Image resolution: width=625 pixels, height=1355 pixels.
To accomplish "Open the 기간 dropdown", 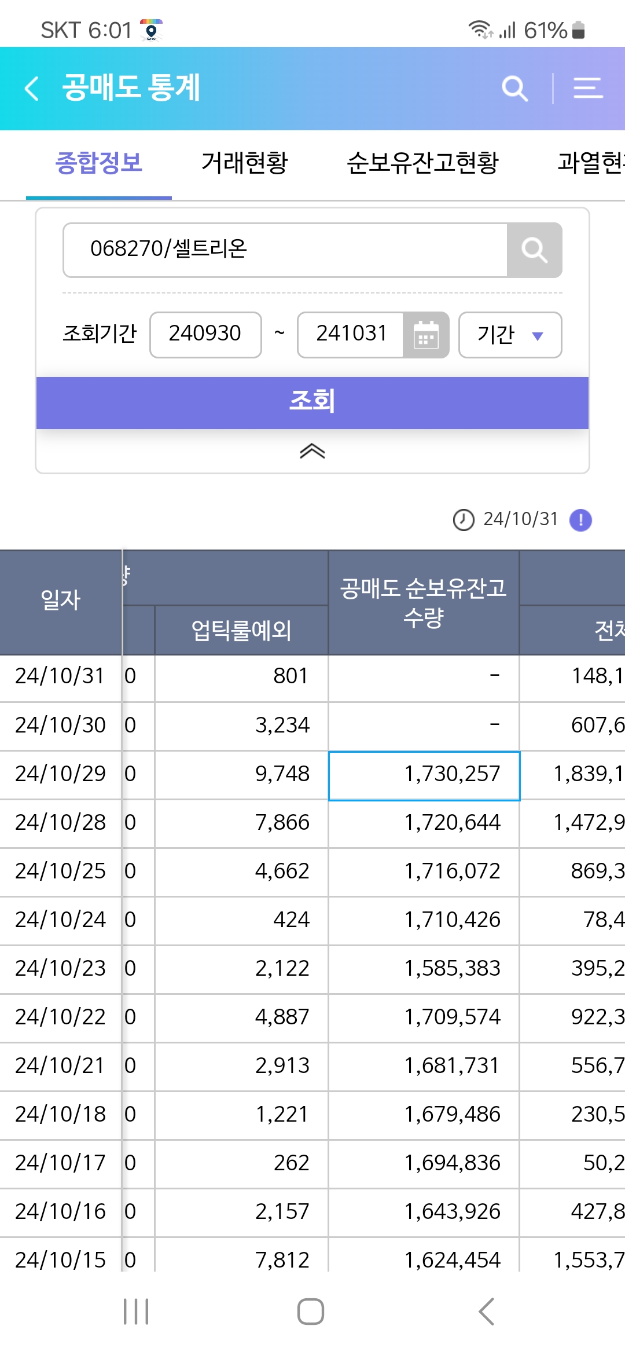I will coord(510,335).
